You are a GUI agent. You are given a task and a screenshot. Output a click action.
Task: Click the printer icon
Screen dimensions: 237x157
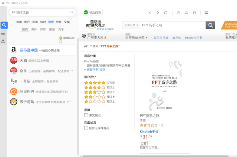pyautogui.click(x=186, y=13)
